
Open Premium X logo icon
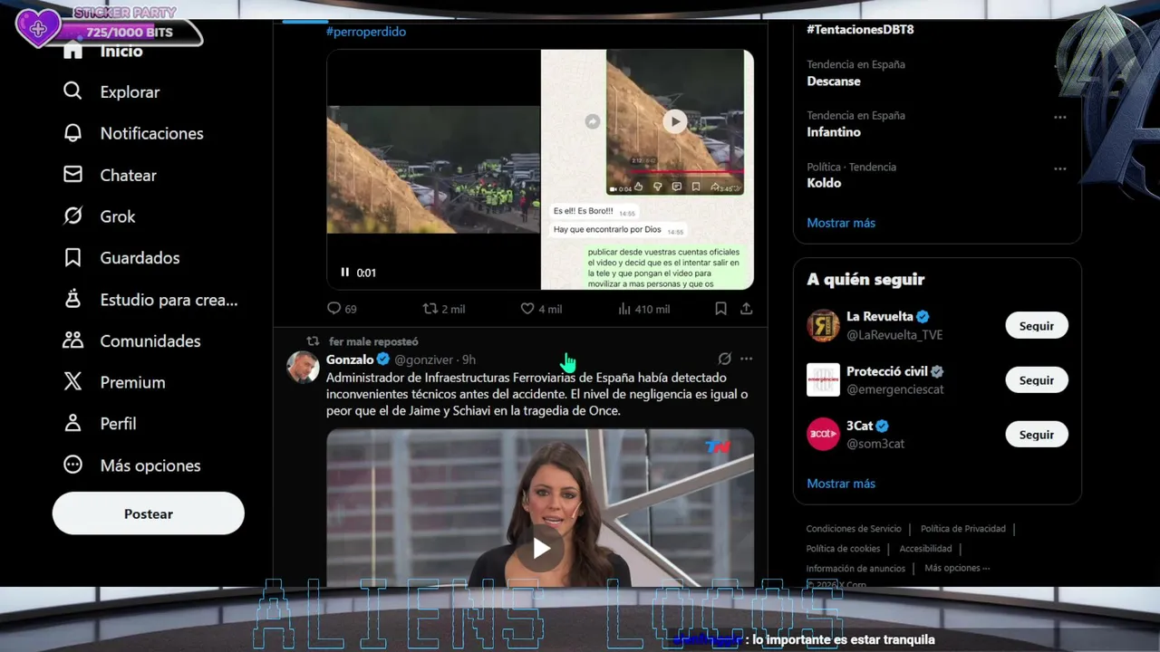tap(72, 382)
